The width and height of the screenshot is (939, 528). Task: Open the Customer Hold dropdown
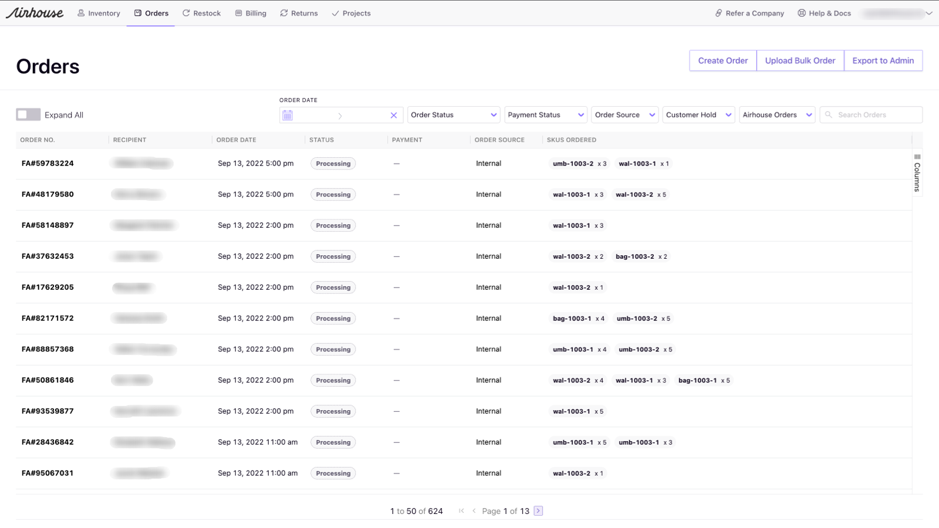698,115
